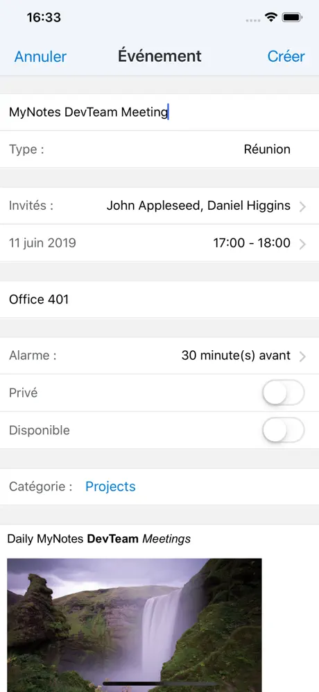Tap the Wi-Fi status icon

coord(271,17)
